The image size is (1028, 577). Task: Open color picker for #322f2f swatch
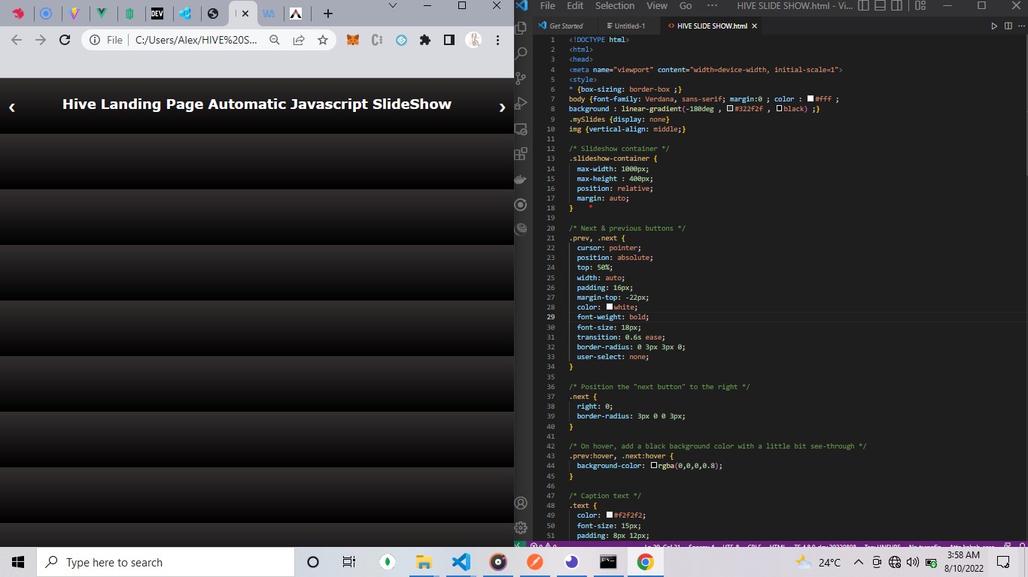pyautogui.click(x=730, y=109)
